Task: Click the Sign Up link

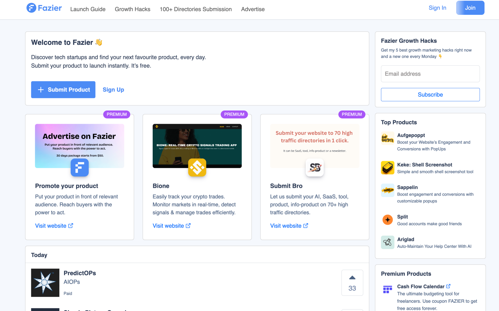Action: [113, 90]
